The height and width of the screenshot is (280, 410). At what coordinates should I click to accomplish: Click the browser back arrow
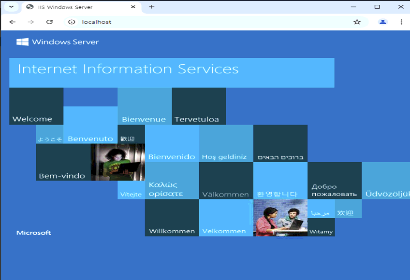pos(12,22)
